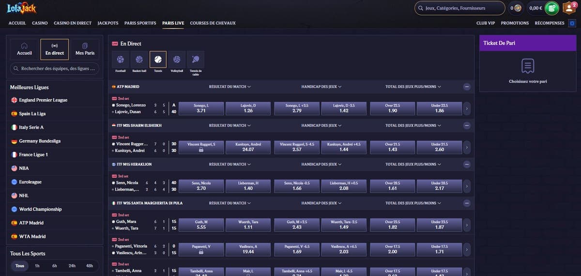Go to the CASINO menu item
Screen dimensions: 581x276
(40, 23)
